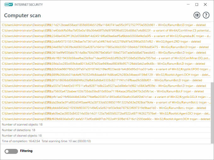This screenshot has height=160, width=214.
Task: Maximize the ESET window
Action: [x=197, y=4]
